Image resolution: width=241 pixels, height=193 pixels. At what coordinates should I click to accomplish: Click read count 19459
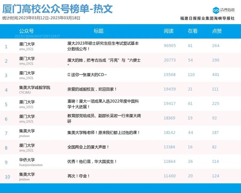(170, 89)
